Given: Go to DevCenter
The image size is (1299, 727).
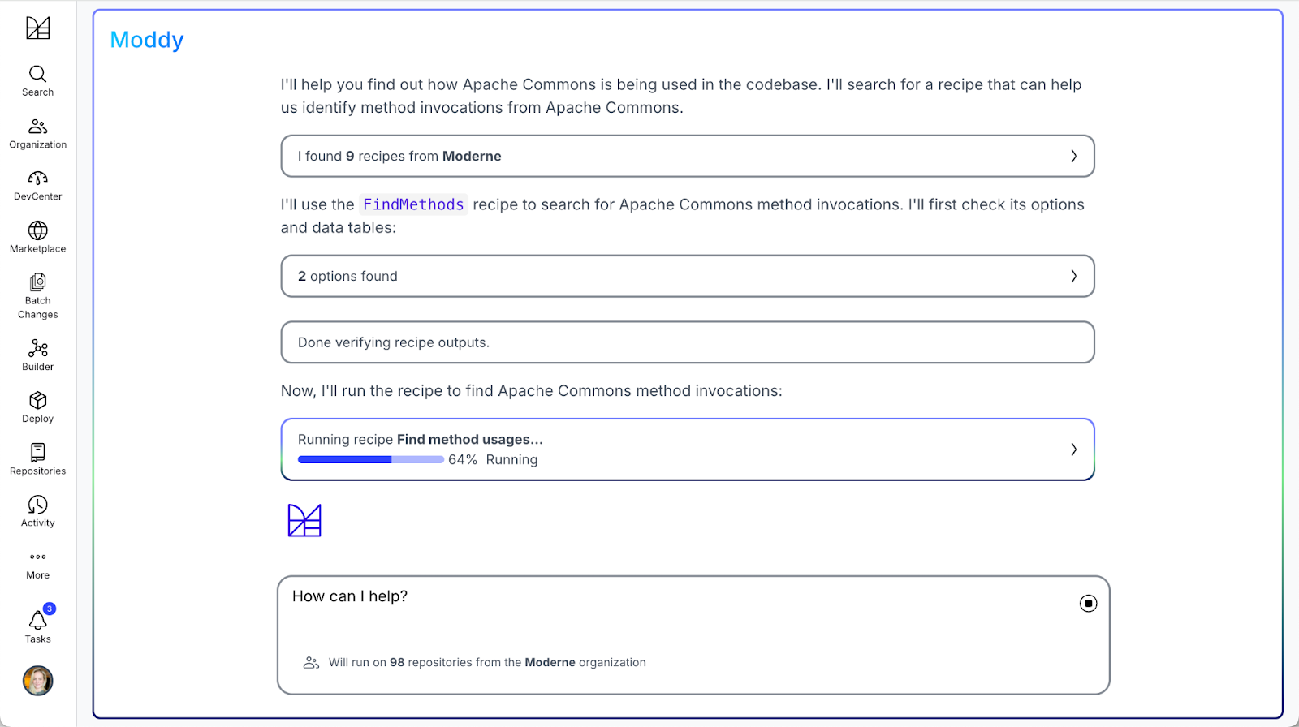Looking at the screenshot, I should 37,186.
